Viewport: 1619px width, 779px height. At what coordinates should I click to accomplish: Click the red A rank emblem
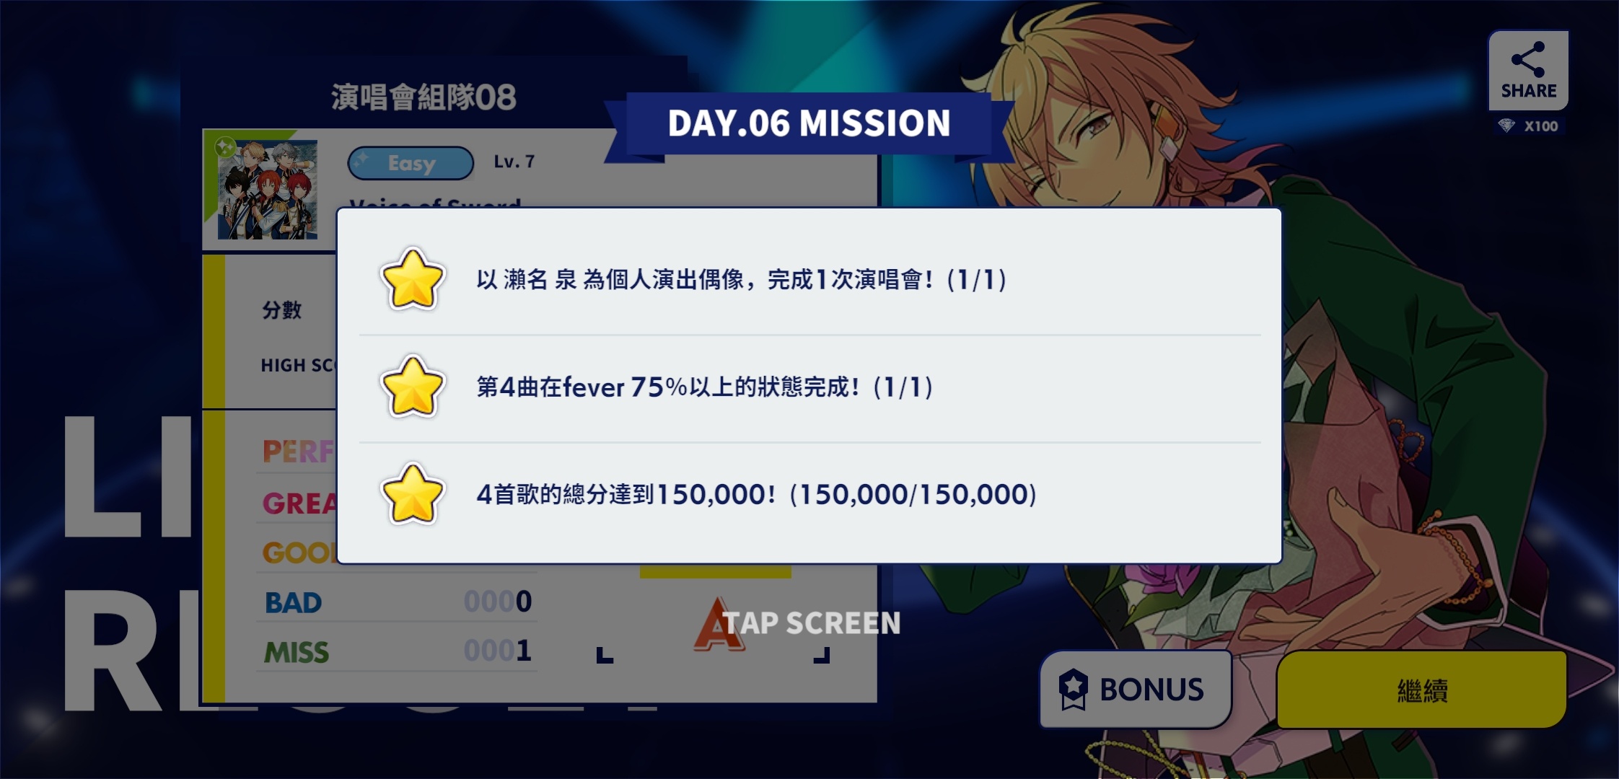tap(716, 625)
